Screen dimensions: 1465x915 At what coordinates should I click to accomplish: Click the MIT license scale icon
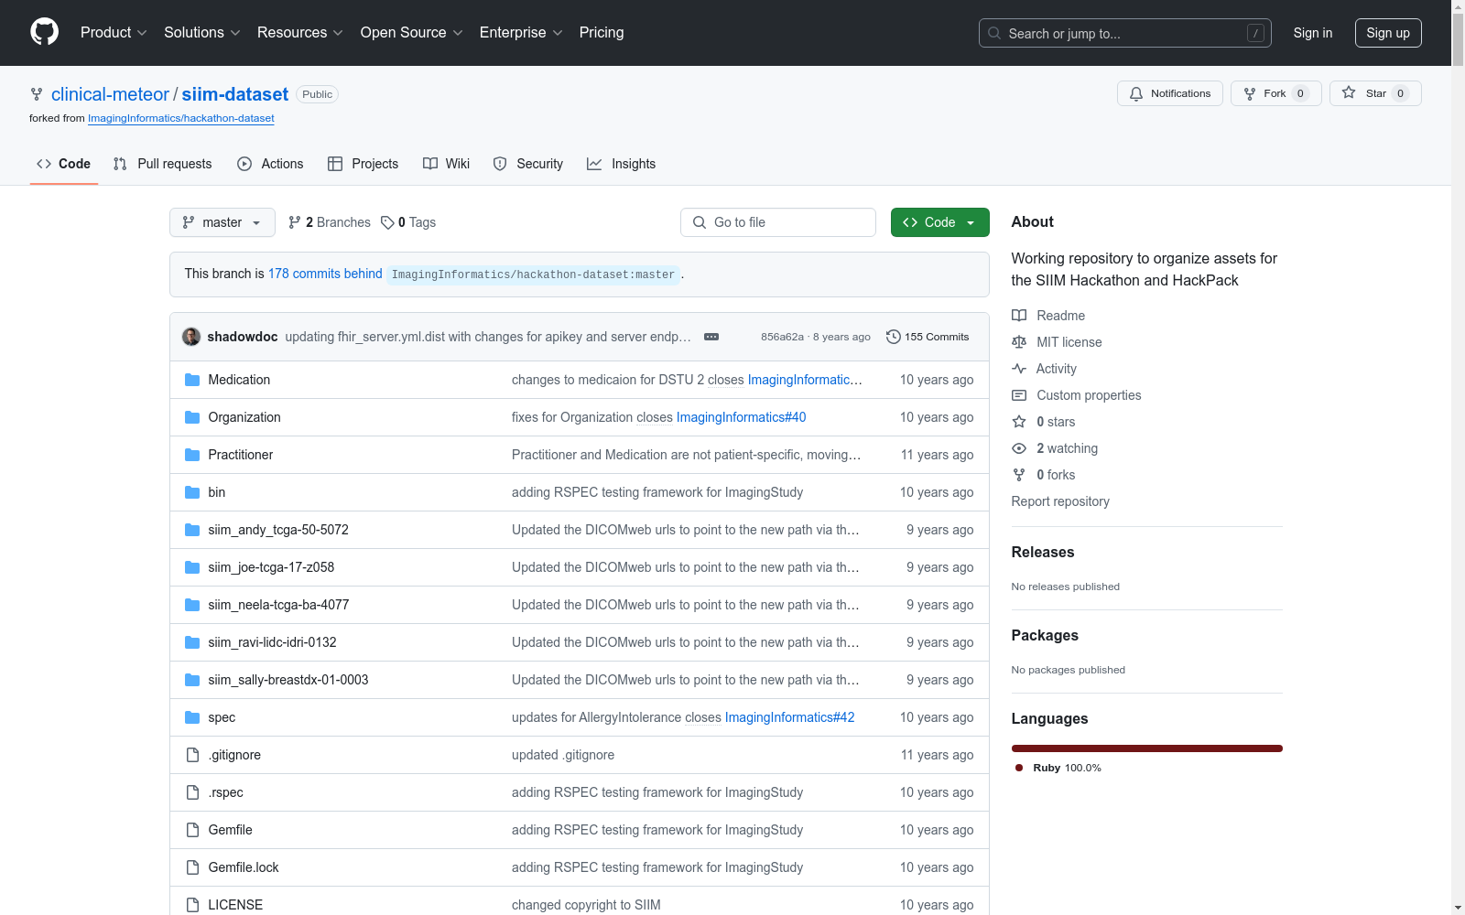pos(1019,342)
